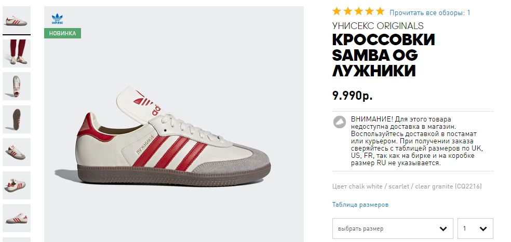Open the quantity dropdown showing 1
This screenshot has width=511, height=242.
pyautogui.click(x=475, y=228)
